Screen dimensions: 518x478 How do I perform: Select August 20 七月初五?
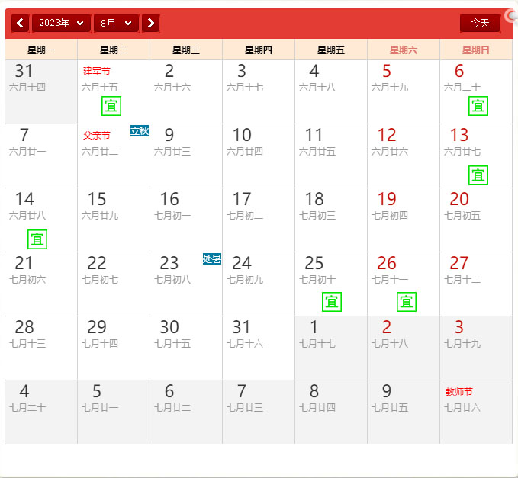[476, 220]
